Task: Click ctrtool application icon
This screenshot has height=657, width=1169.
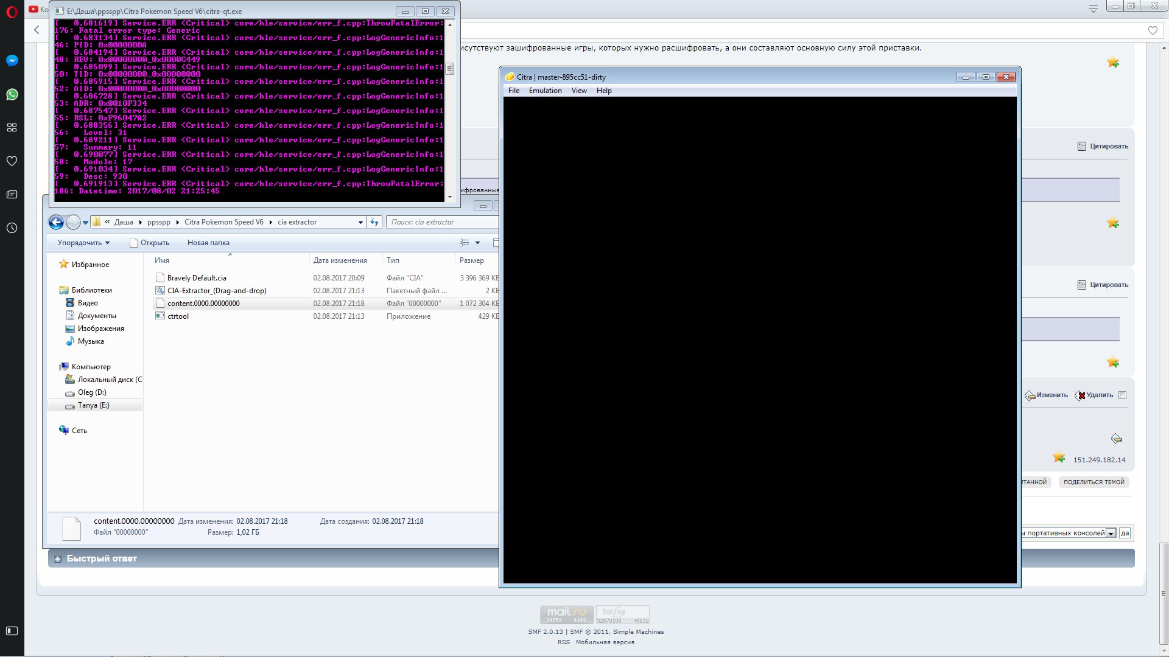Action: [x=160, y=316]
